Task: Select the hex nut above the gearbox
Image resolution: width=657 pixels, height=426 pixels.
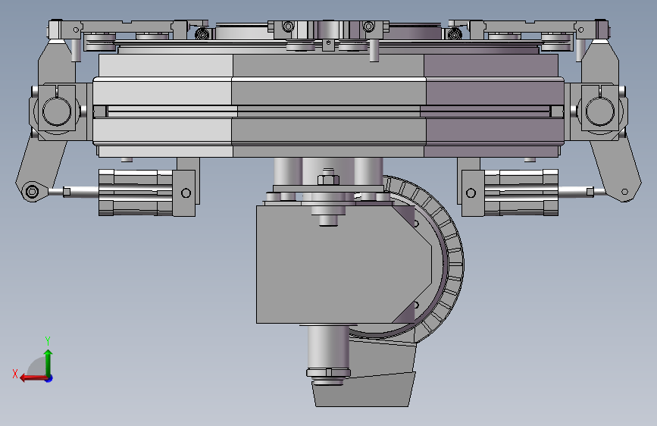Action: (x=328, y=179)
